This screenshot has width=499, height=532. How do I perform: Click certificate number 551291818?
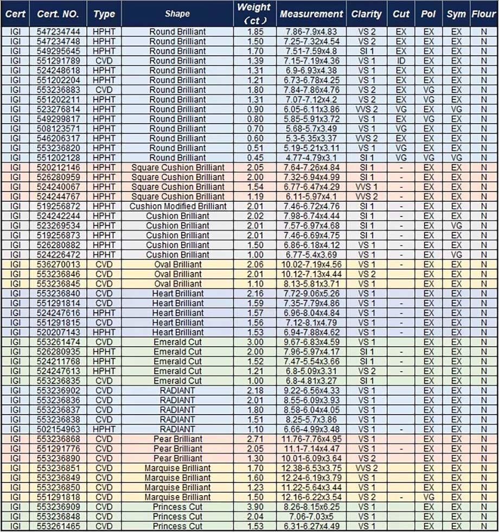[x=59, y=497]
